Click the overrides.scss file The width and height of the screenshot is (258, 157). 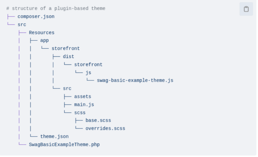pos(105,128)
